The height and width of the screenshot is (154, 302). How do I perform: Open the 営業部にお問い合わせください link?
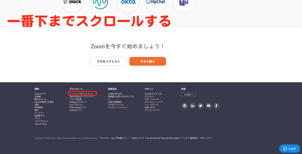(x=121, y=98)
